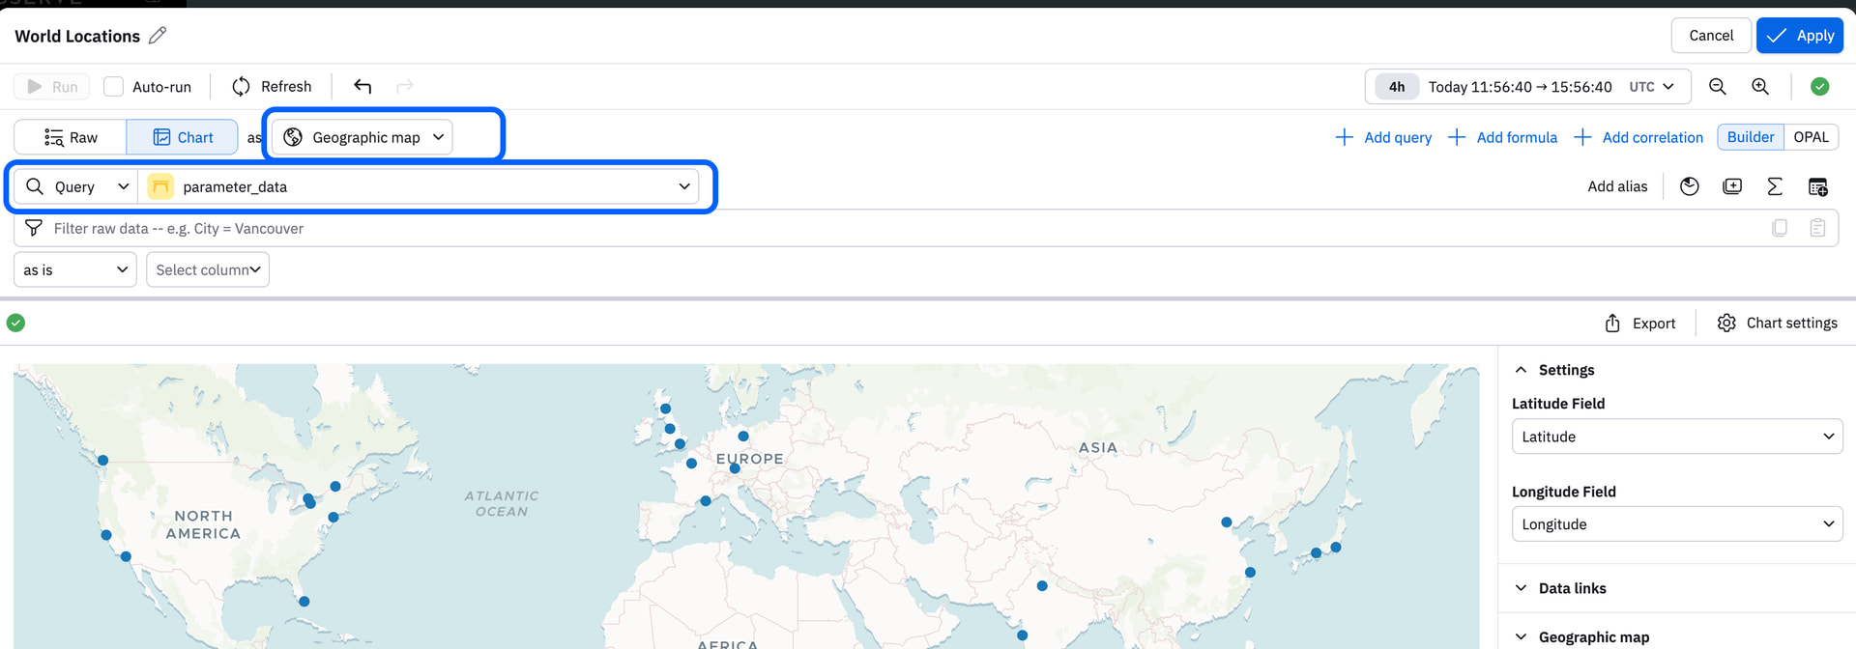Click the zoom out time range magnifier
Screen dimensions: 1856x649
(x=1718, y=86)
